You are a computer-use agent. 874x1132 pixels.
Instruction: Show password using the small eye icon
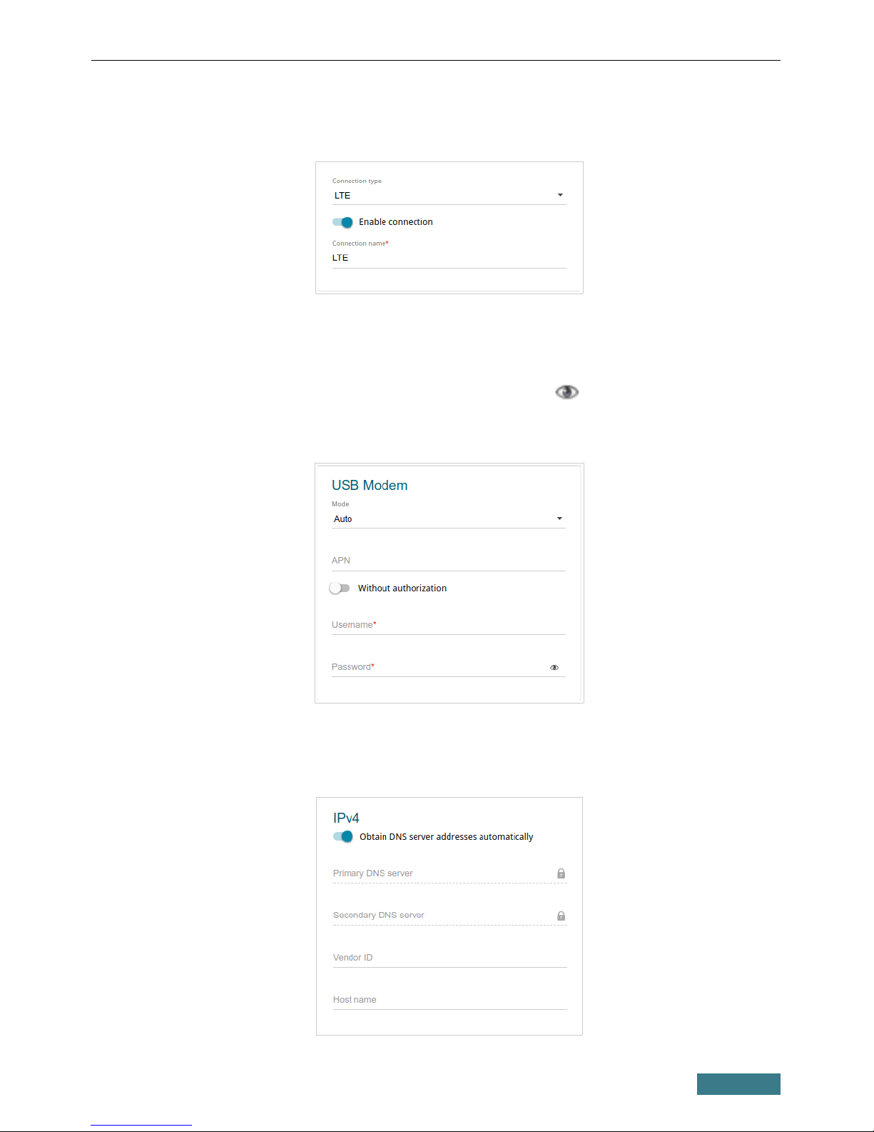click(554, 668)
